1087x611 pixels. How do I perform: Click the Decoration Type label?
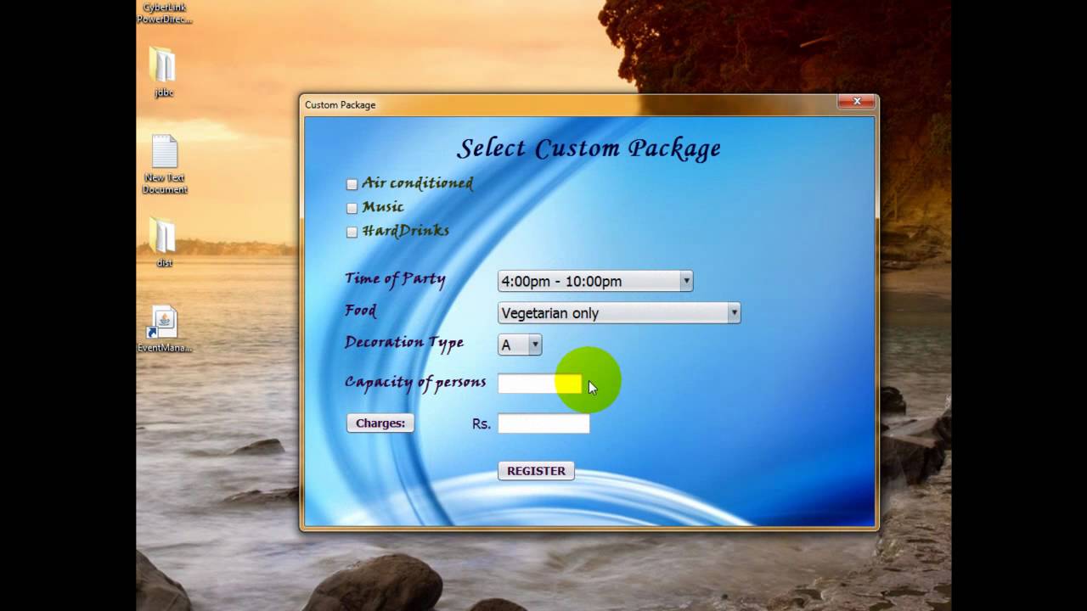404,343
